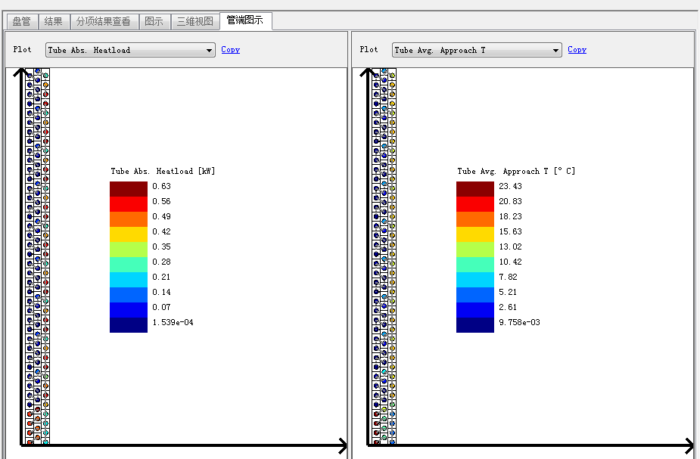This screenshot has width=700, height=459.
Task: Go to the 图示 tab
Action: [154, 21]
